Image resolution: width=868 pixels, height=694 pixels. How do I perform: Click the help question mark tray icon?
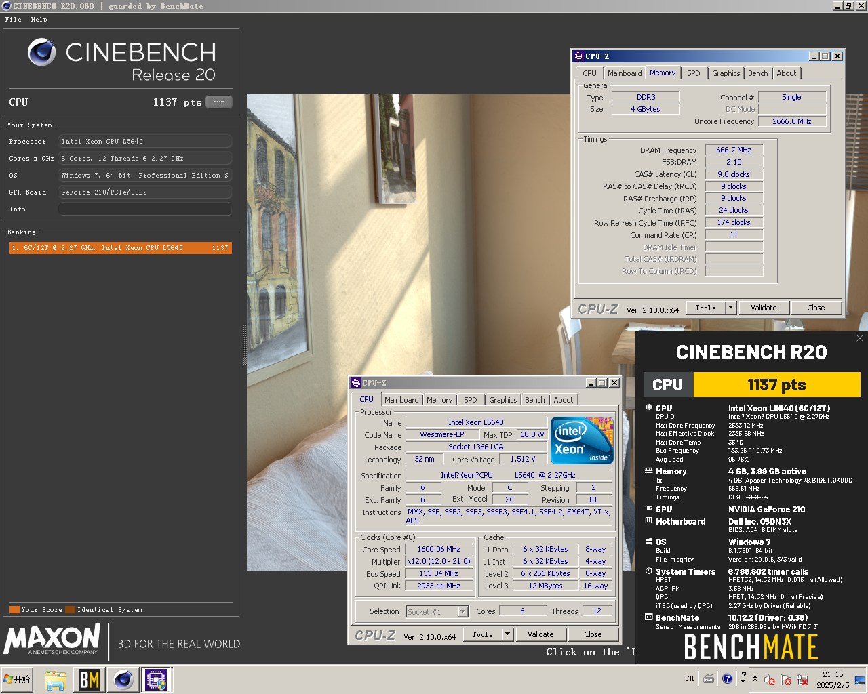[x=727, y=678]
